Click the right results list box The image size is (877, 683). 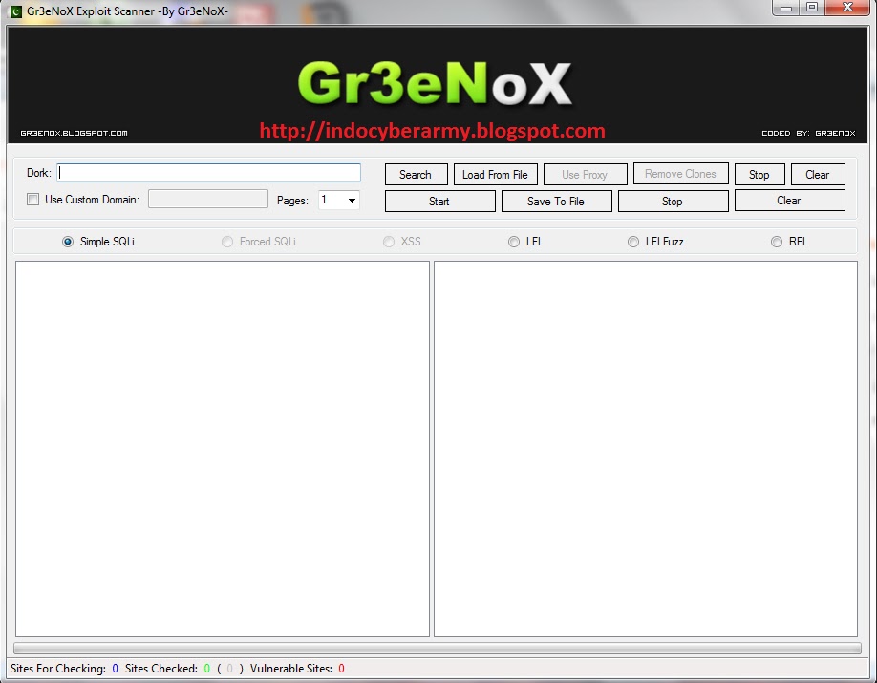point(646,449)
